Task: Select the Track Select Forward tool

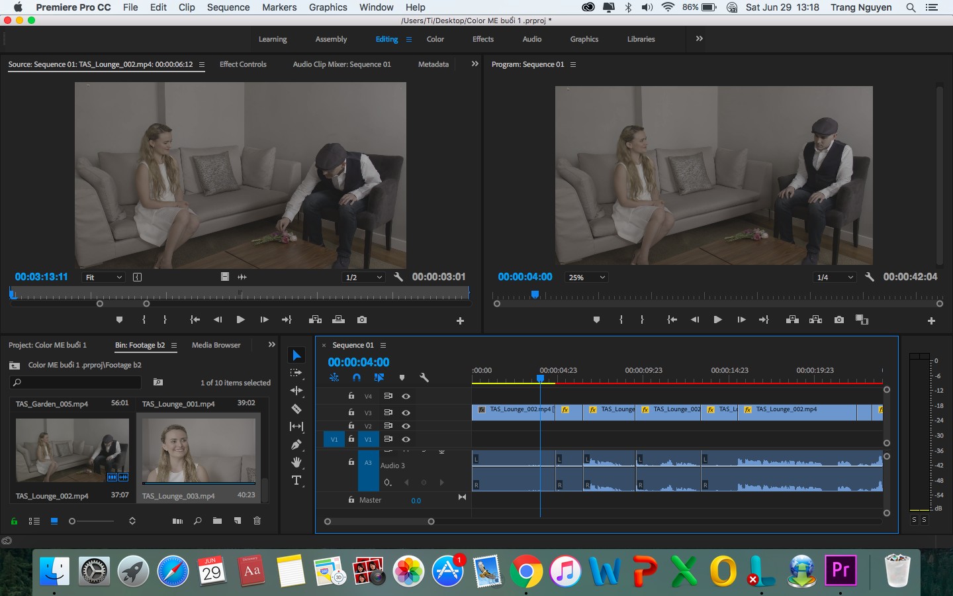Action: (x=296, y=373)
